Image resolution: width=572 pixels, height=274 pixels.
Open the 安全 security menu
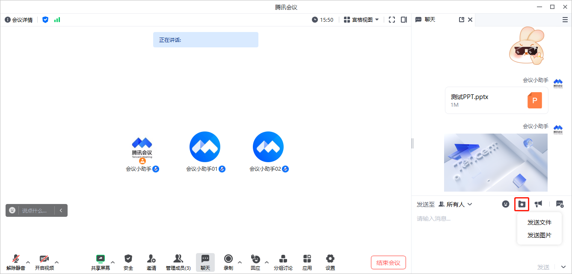coord(128,262)
